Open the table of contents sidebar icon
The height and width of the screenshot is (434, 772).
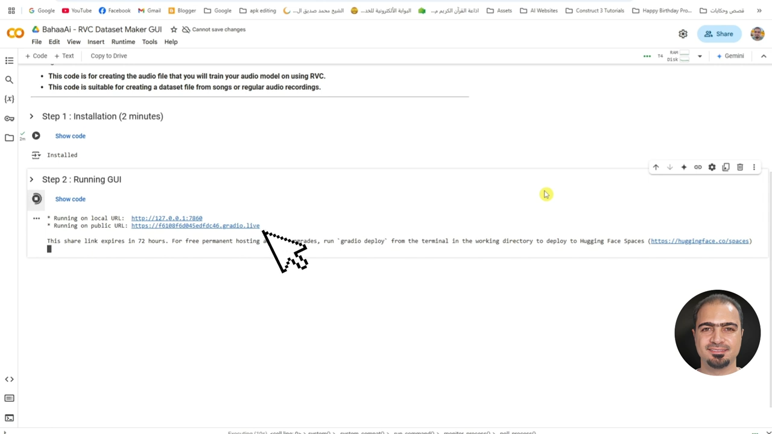click(x=9, y=60)
